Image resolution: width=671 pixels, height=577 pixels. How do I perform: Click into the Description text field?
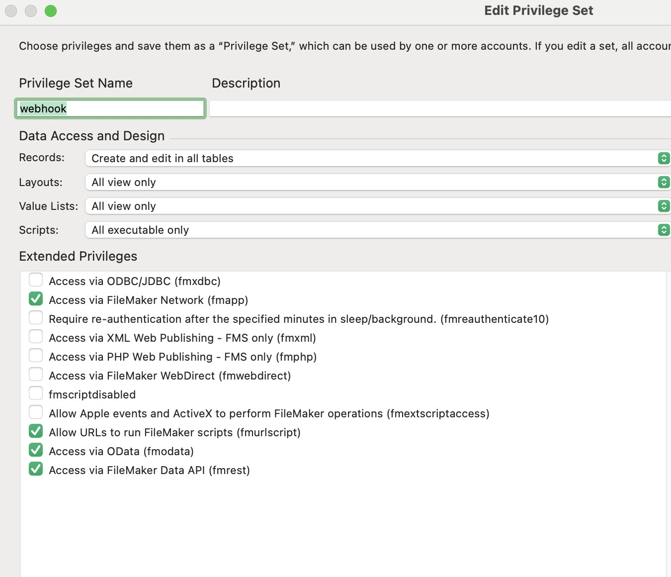439,108
